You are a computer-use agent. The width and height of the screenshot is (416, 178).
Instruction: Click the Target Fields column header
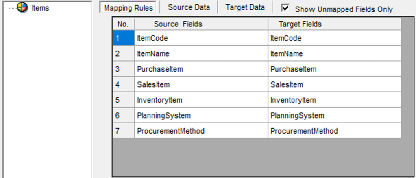click(x=300, y=24)
